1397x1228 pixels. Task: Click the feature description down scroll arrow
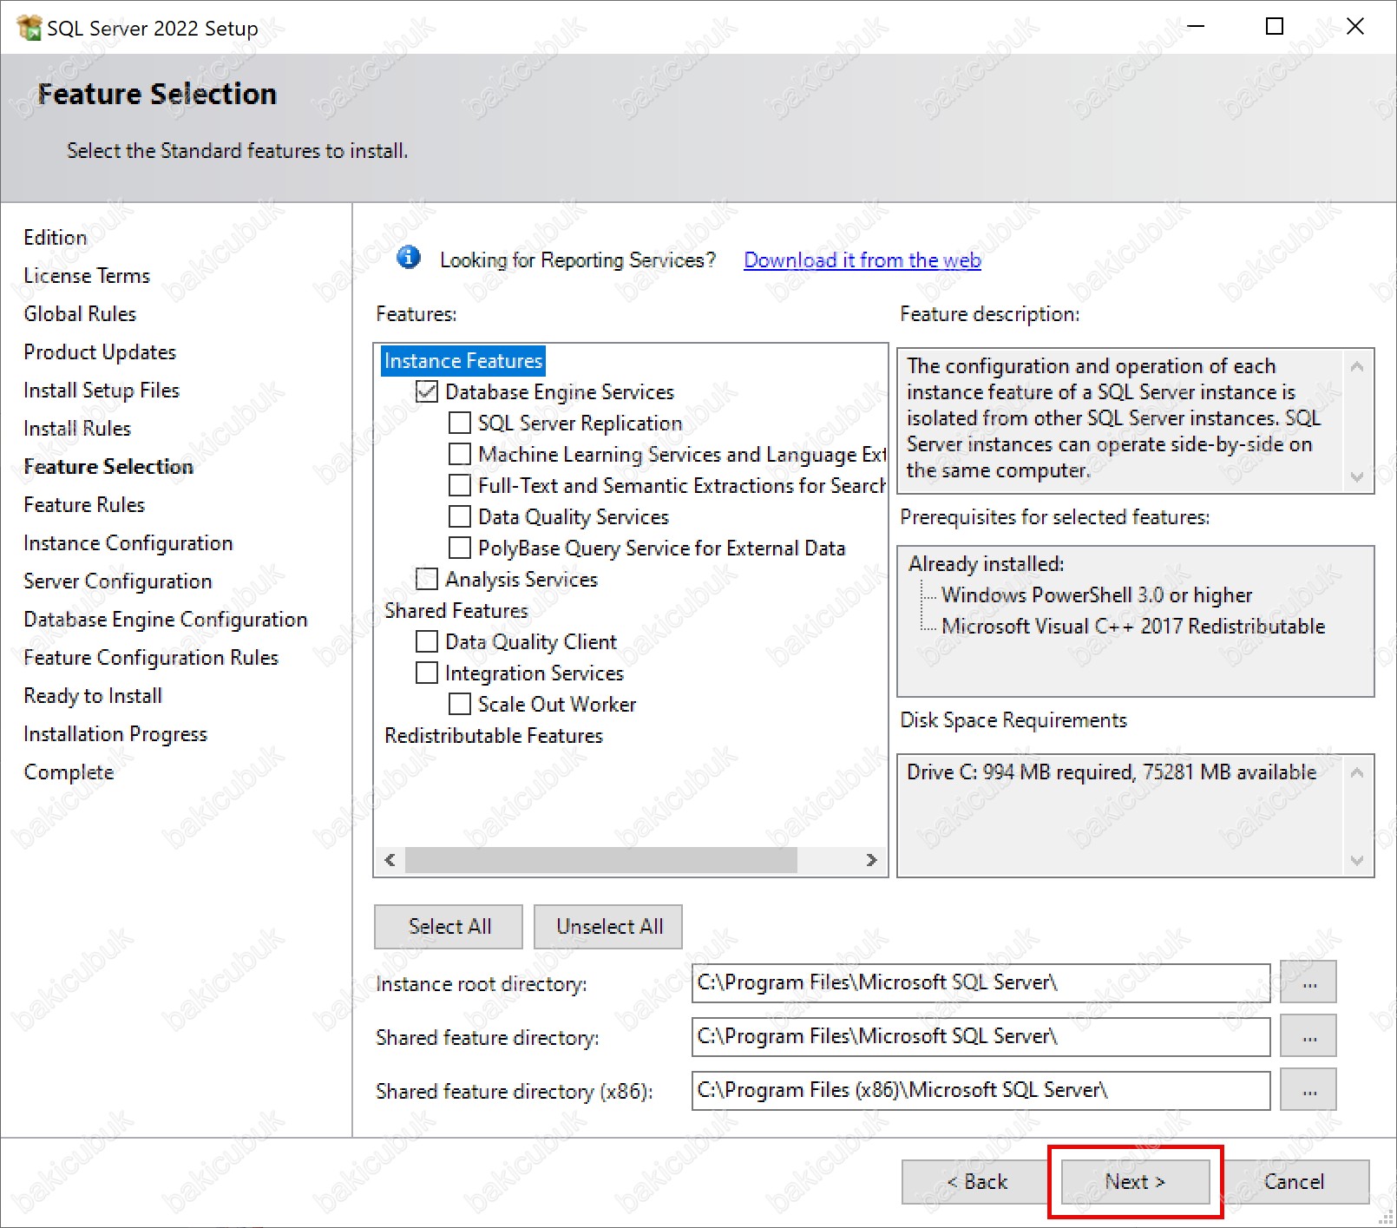(x=1357, y=476)
